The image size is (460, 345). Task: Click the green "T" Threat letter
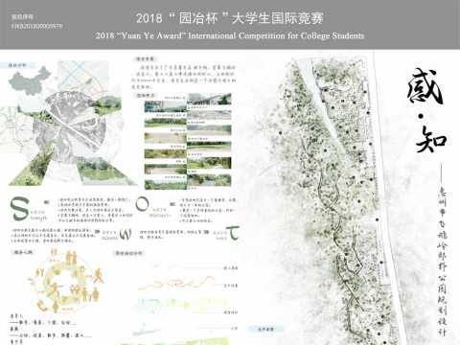pyautogui.click(x=233, y=233)
